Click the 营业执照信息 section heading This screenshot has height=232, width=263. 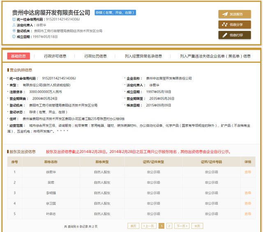pos(21,70)
